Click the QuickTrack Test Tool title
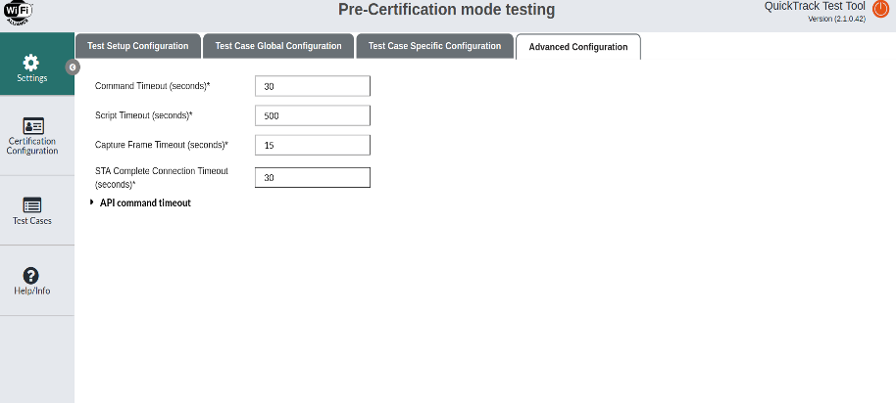896x403 pixels. point(813,6)
